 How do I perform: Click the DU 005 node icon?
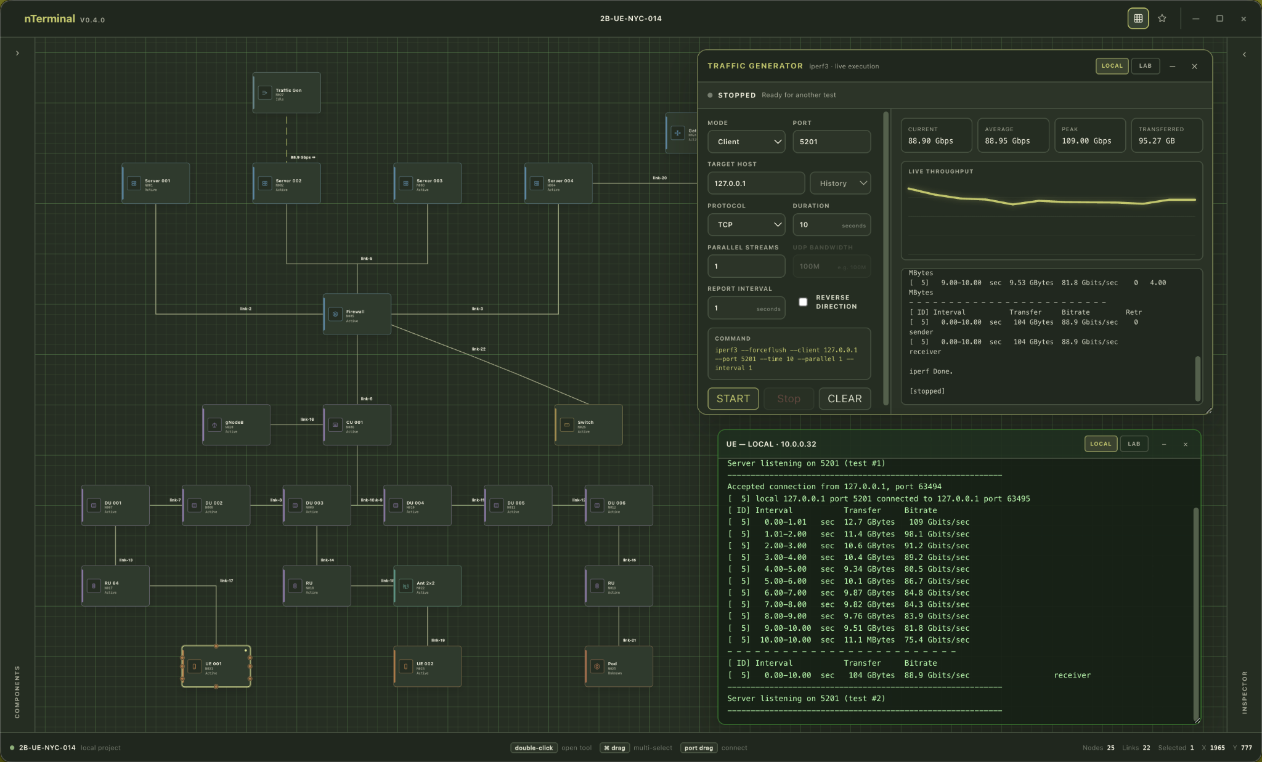point(497,506)
